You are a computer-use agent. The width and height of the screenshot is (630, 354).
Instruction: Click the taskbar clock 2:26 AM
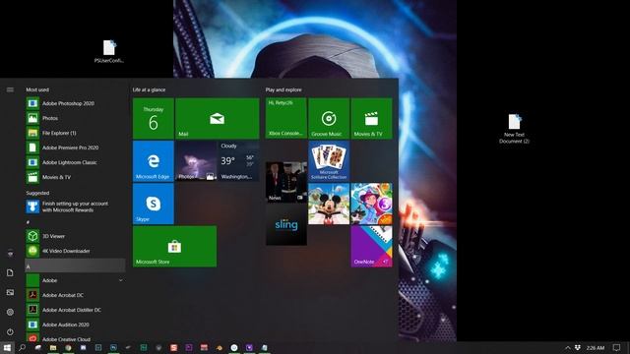[595, 348]
